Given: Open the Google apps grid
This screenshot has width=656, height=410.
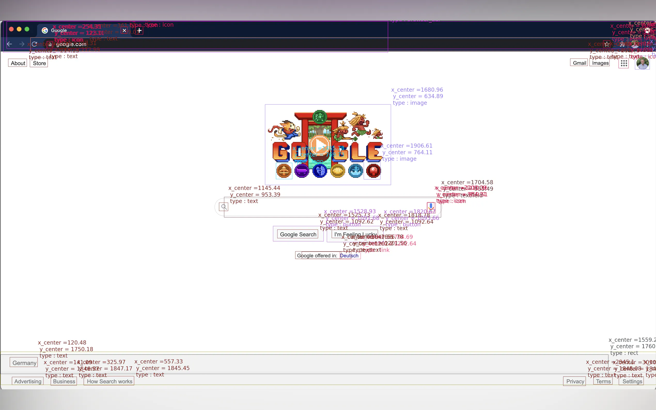Looking at the screenshot, I should 624,64.
